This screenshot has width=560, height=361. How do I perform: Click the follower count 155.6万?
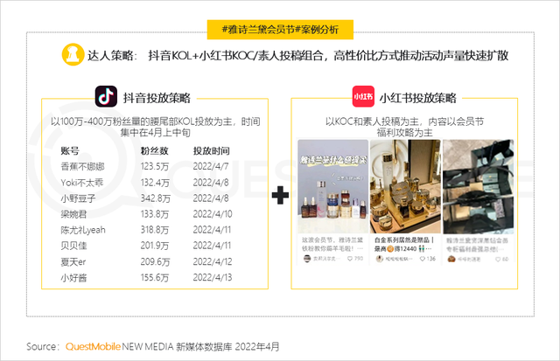tap(155, 278)
